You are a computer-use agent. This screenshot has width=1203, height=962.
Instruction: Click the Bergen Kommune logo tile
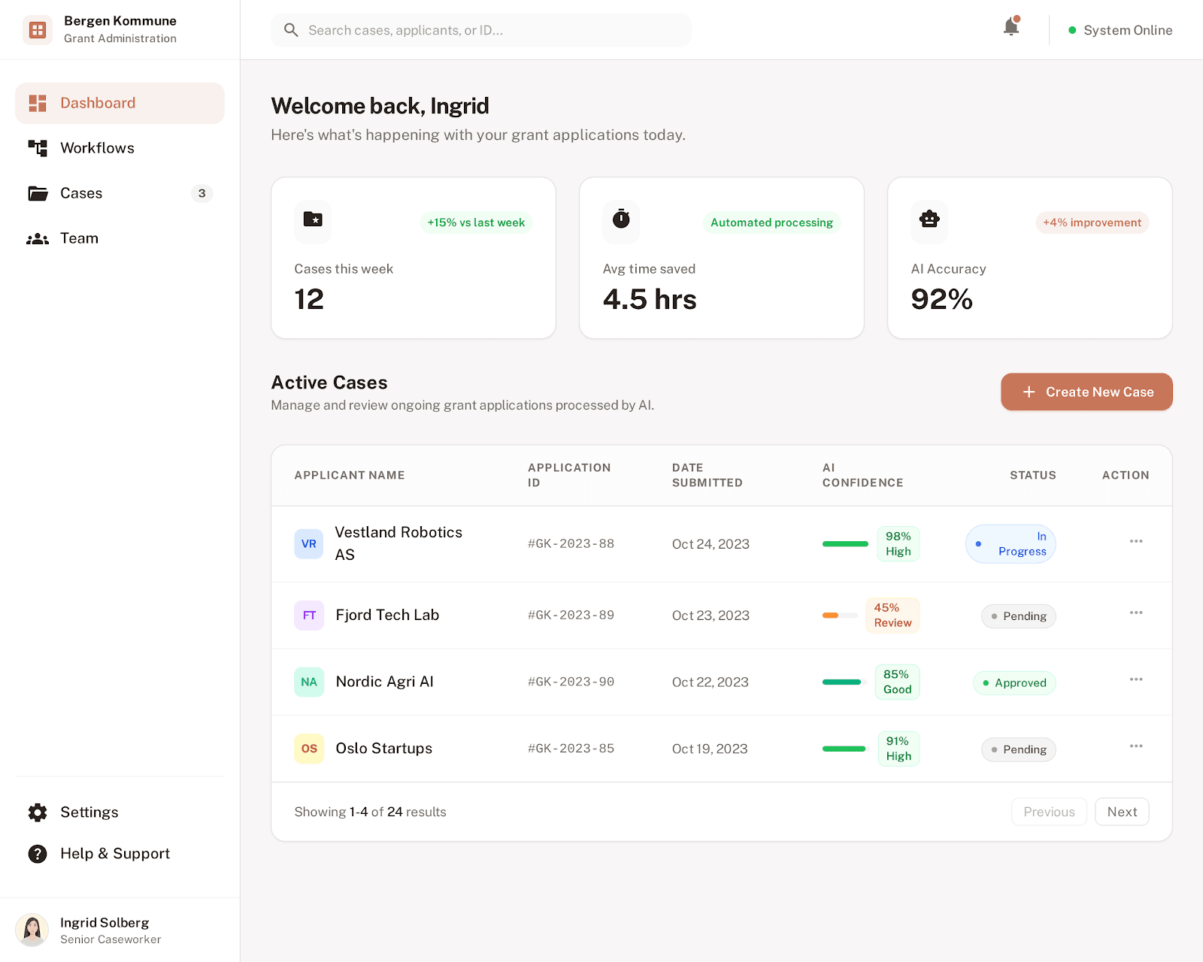[x=38, y=29]
